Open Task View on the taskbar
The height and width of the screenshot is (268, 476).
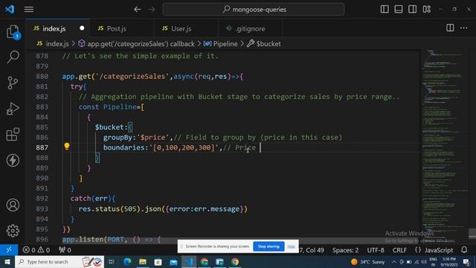coord(112,261)
